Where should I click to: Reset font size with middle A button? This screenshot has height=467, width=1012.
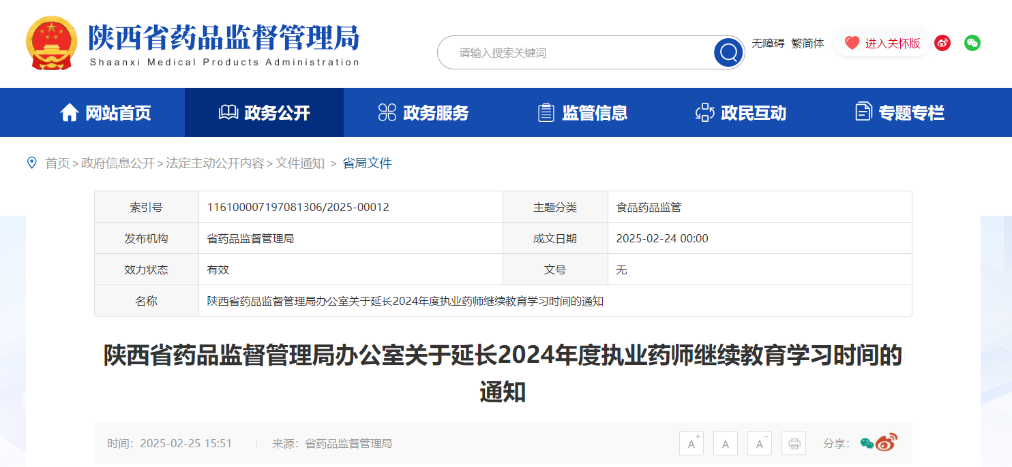(726, 443)
